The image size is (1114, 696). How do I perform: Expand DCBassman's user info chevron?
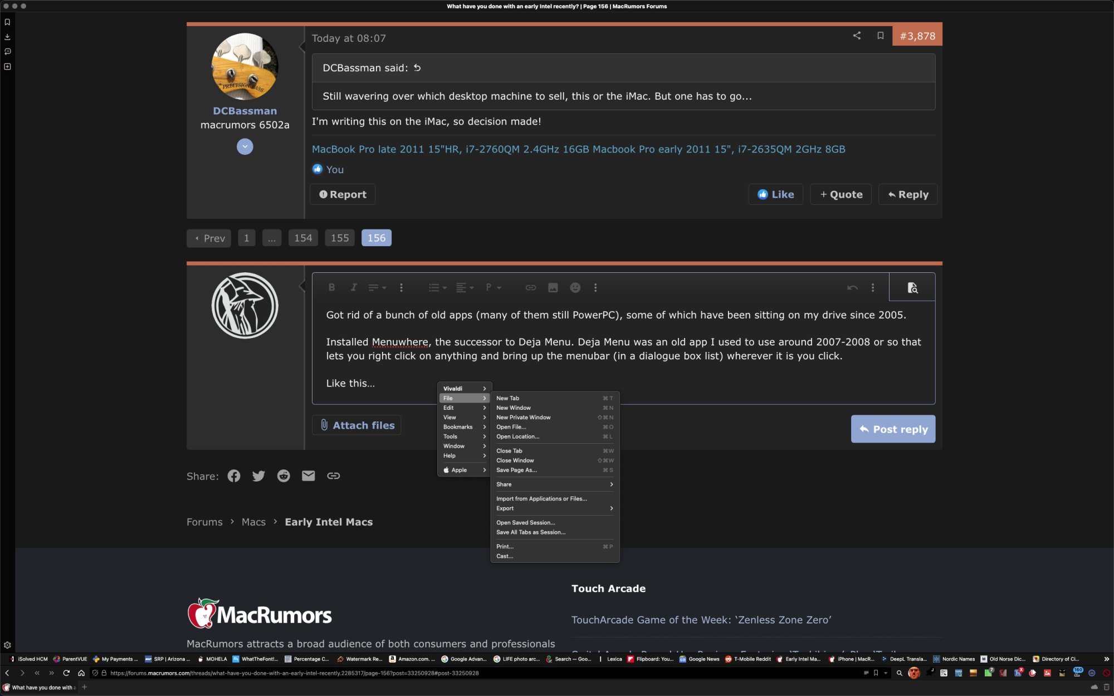245,146
